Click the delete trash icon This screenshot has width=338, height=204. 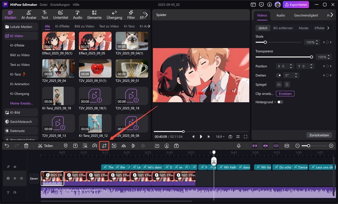[26, 146]
